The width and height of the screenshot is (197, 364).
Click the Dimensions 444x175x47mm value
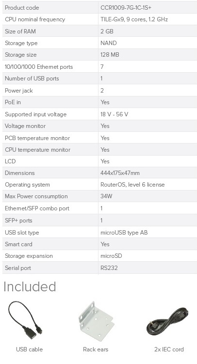tap(120, 173)
